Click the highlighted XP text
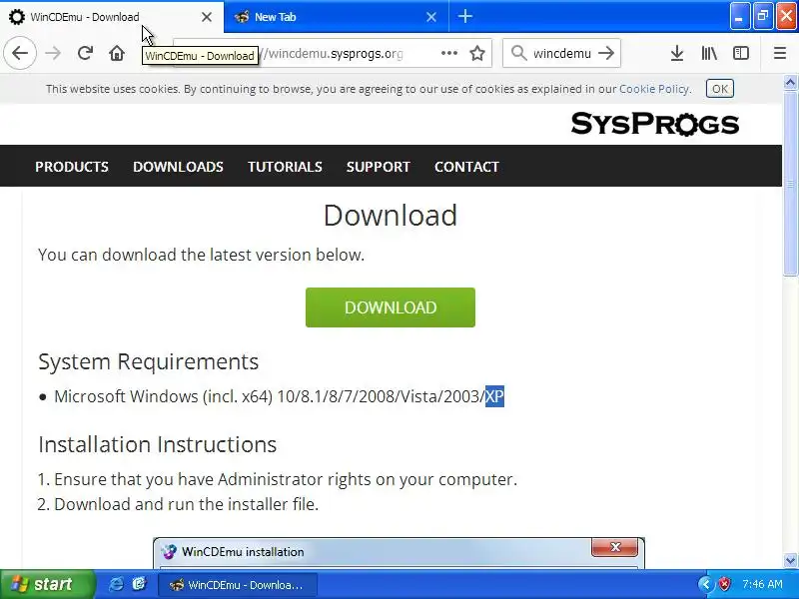 pyautogui.click(x=494, y=396)
